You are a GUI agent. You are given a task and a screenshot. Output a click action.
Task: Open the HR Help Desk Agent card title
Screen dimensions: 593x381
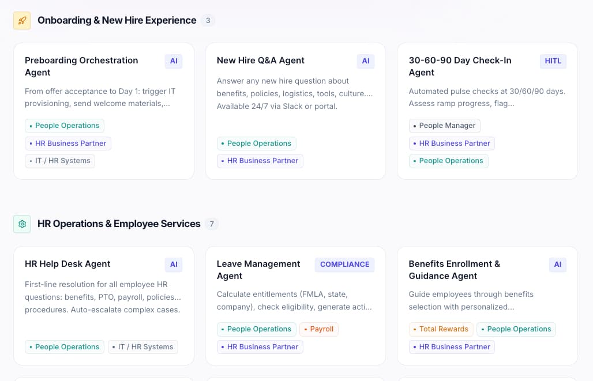click(x=67, y=264)
